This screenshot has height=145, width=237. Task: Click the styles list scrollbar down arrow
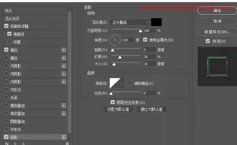[x=70, y=137]
